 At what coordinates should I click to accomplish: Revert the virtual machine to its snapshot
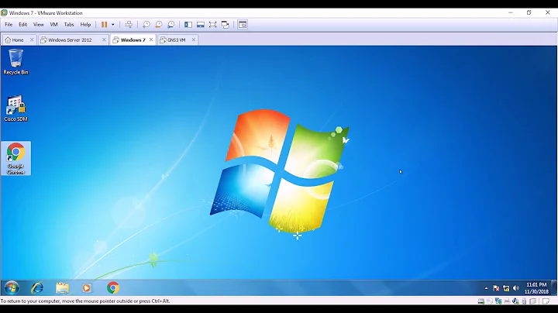tap(159, 25)
